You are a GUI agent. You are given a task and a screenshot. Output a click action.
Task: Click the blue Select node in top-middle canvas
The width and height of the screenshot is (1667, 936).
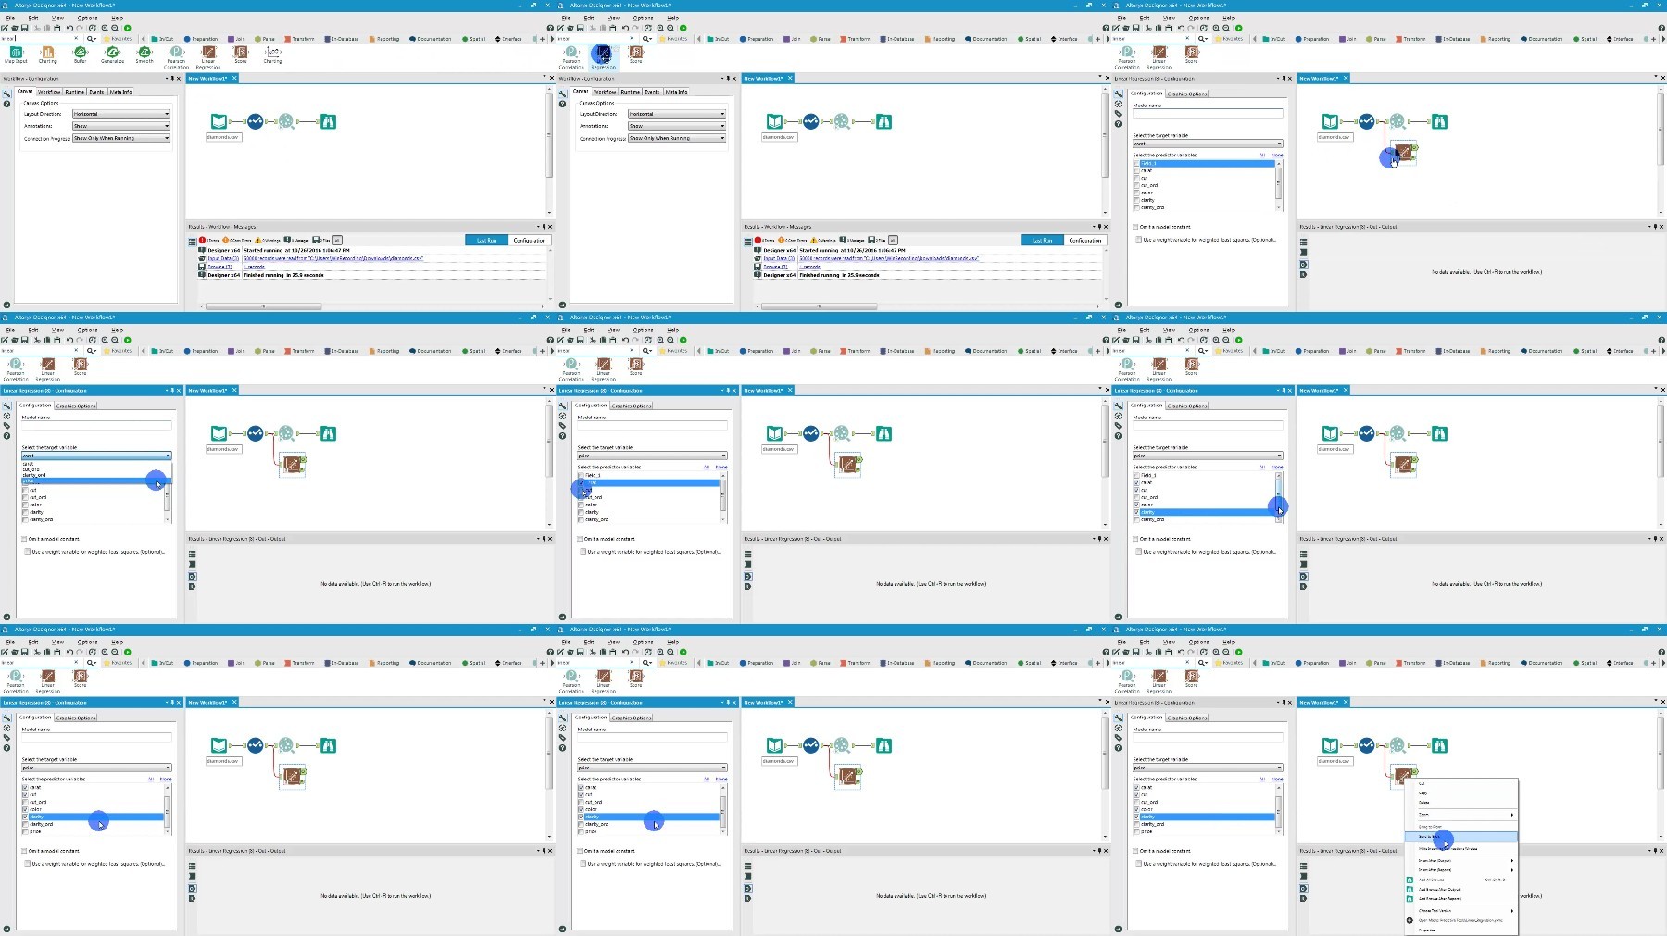[811, 121]
